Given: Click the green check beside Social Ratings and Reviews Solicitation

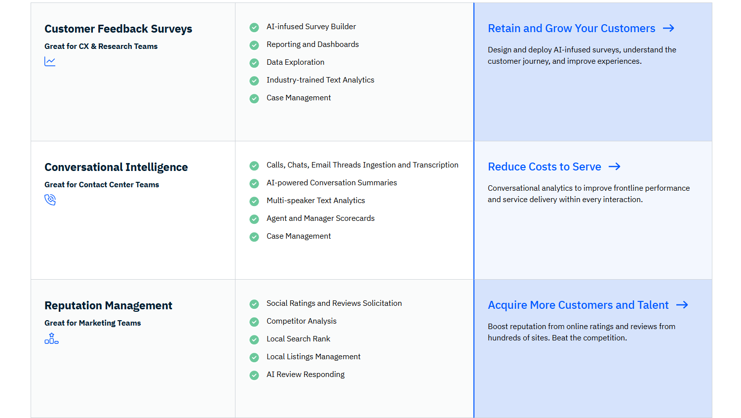Looking at the screenshot, I should coord(254,304).
